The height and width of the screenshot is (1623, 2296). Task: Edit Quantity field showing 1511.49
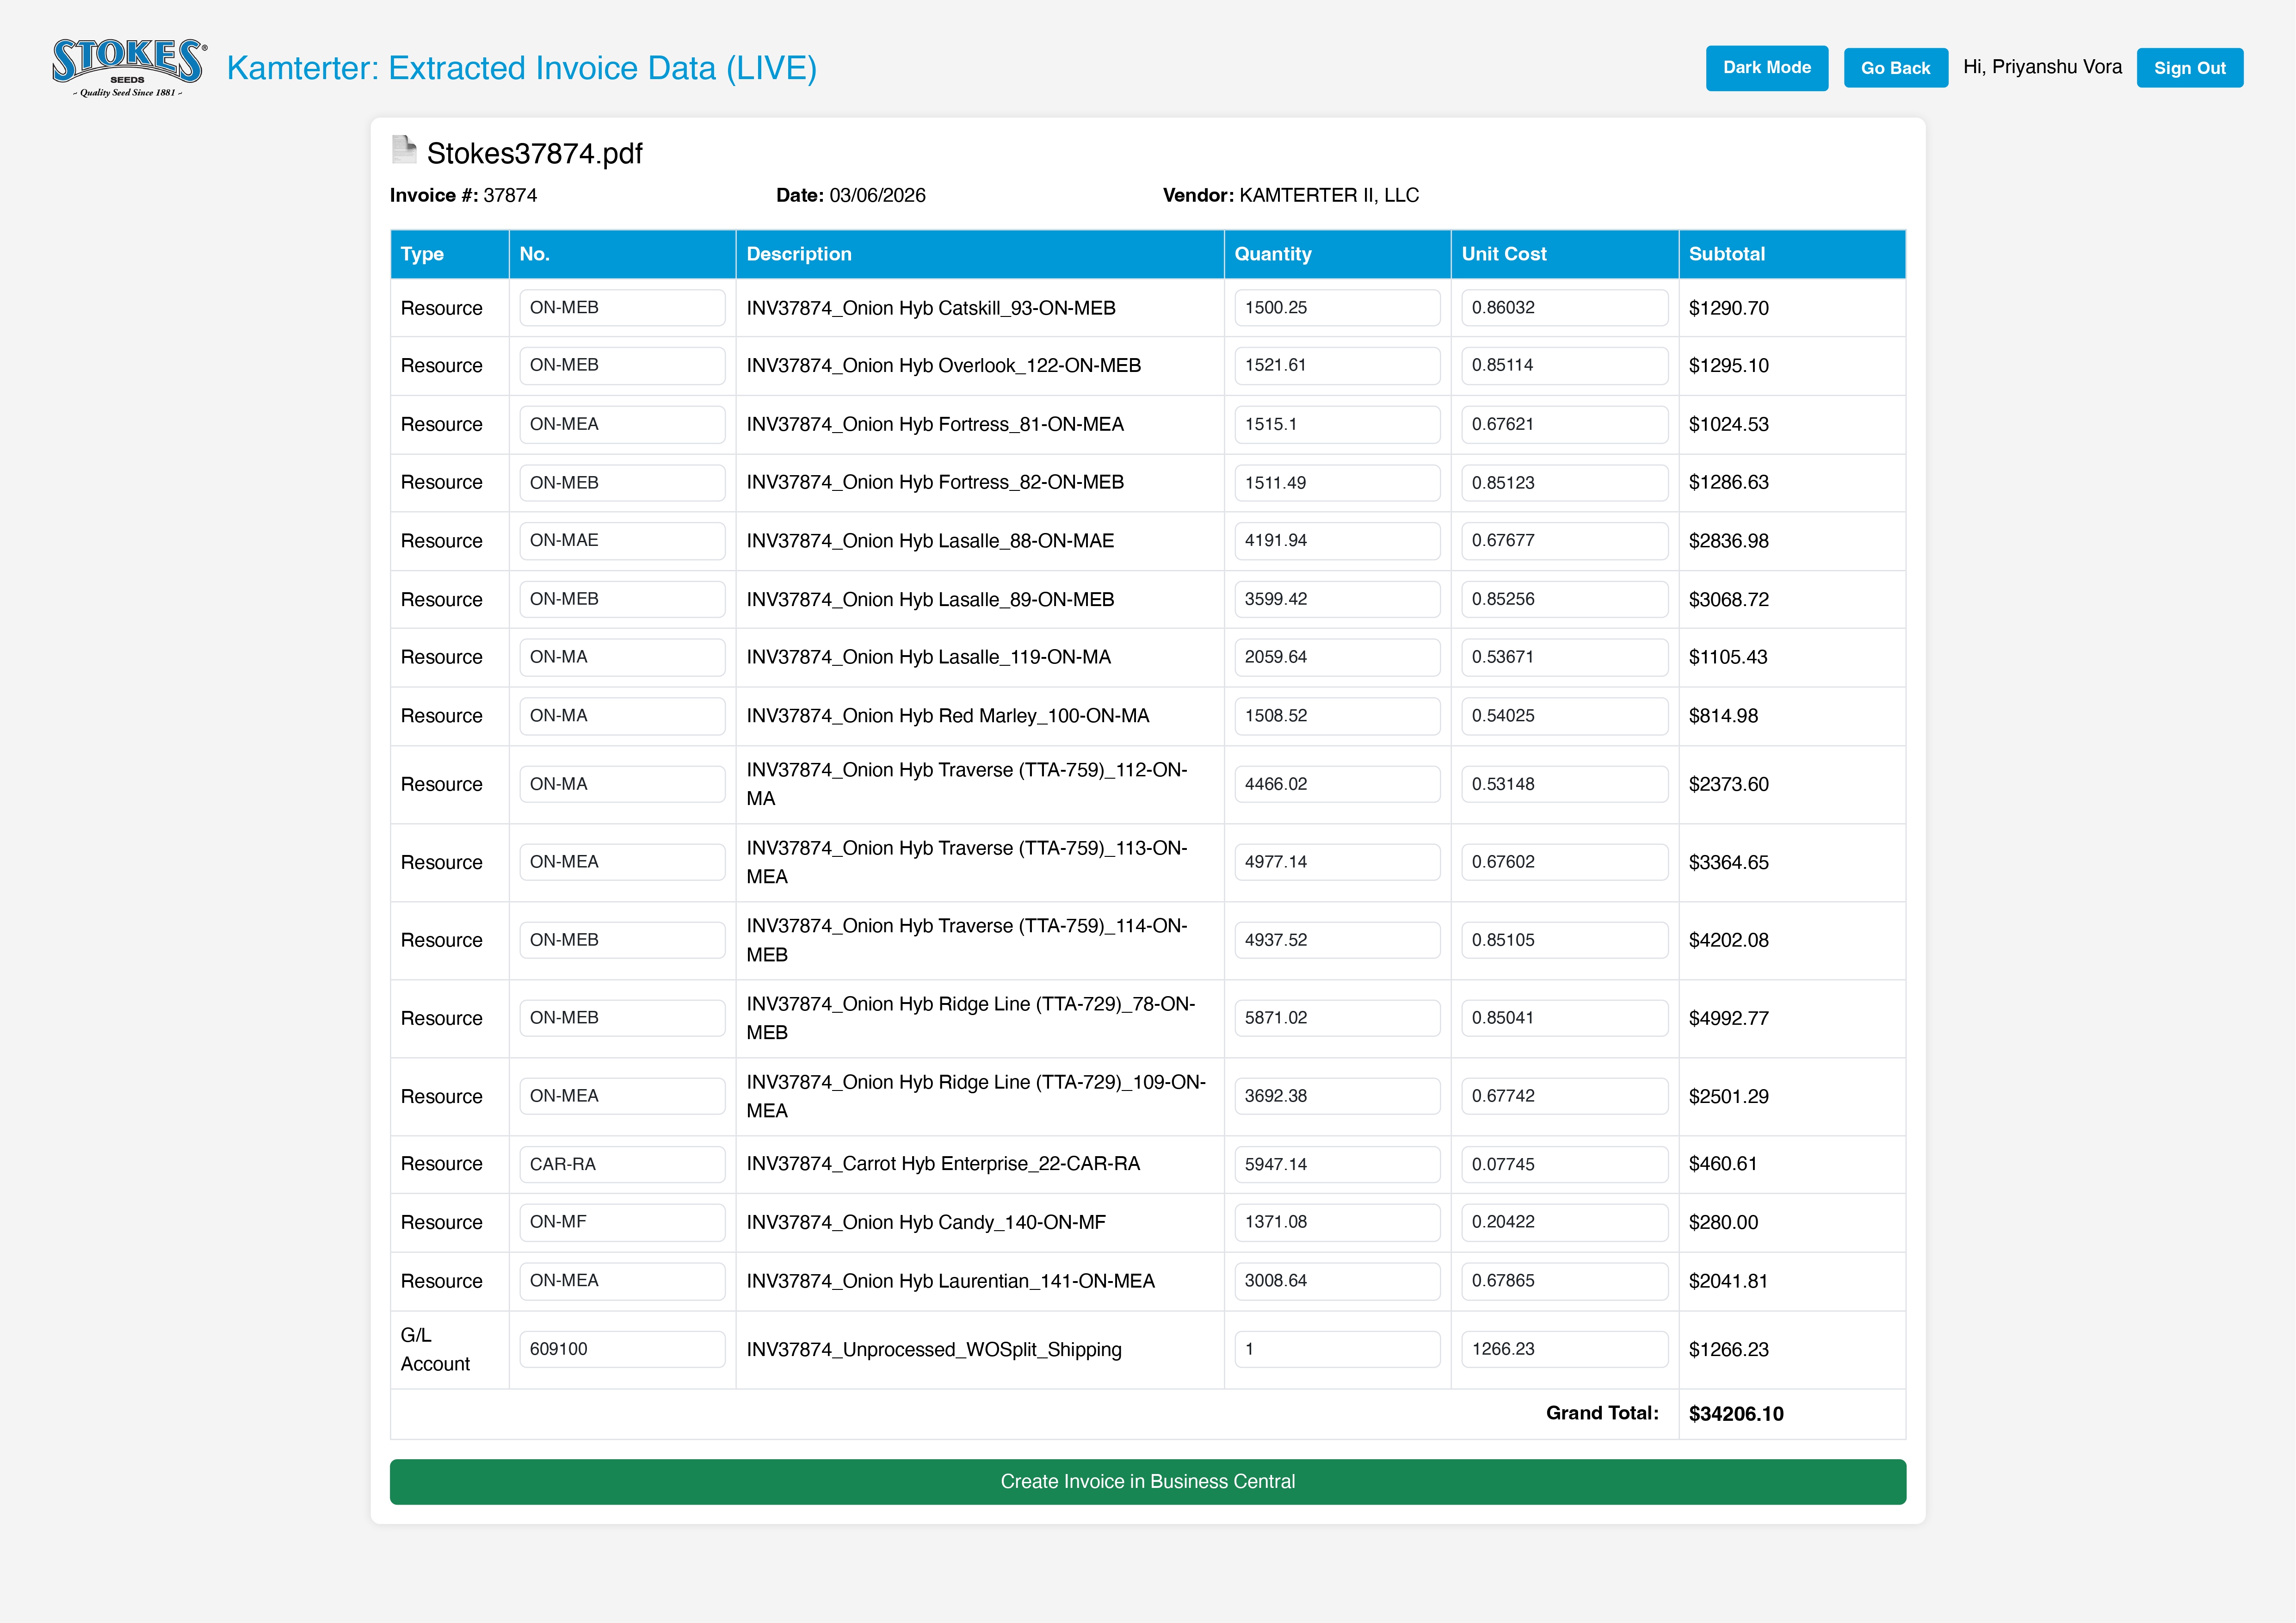pos(1337,483)
